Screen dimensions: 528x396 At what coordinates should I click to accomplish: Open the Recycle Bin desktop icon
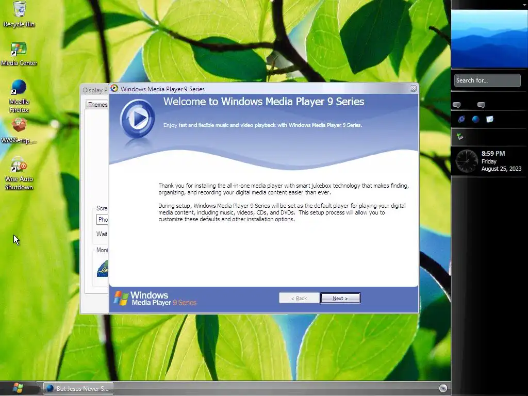19,14
